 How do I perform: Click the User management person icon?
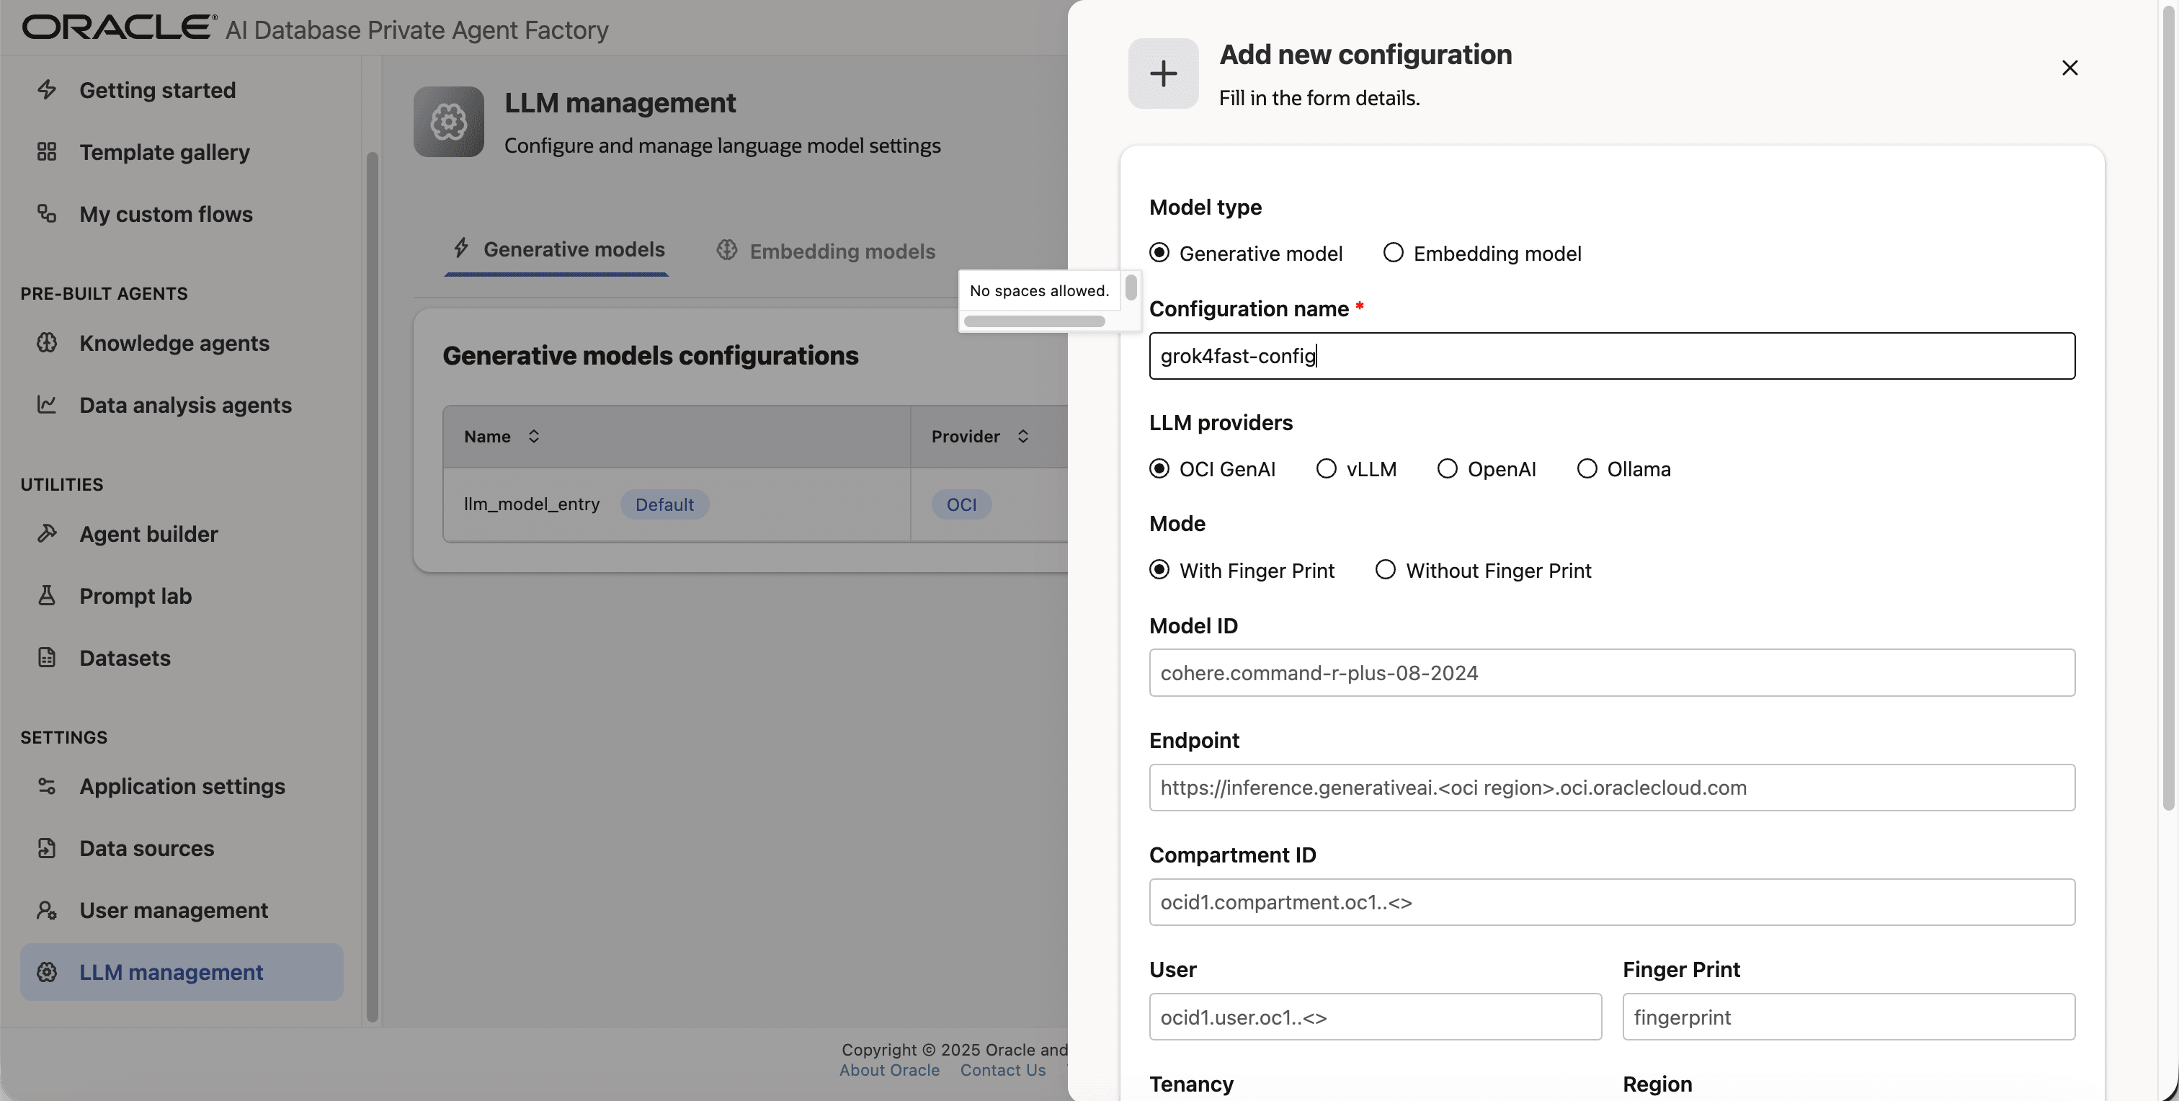(x=47, y=910)
